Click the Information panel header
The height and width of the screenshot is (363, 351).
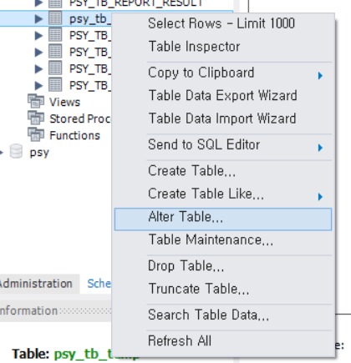(56, 310)
